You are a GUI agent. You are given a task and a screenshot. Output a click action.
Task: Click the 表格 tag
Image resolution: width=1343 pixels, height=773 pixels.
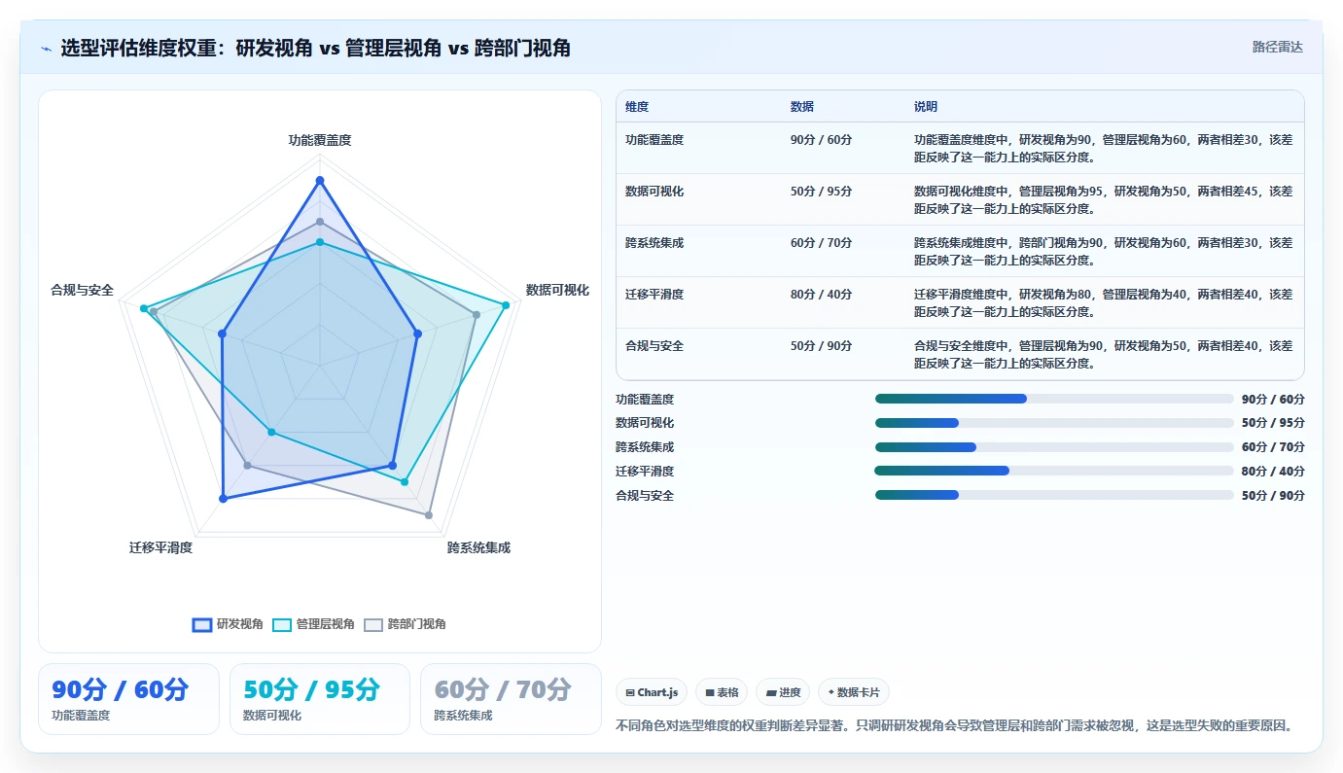point(722,692)
